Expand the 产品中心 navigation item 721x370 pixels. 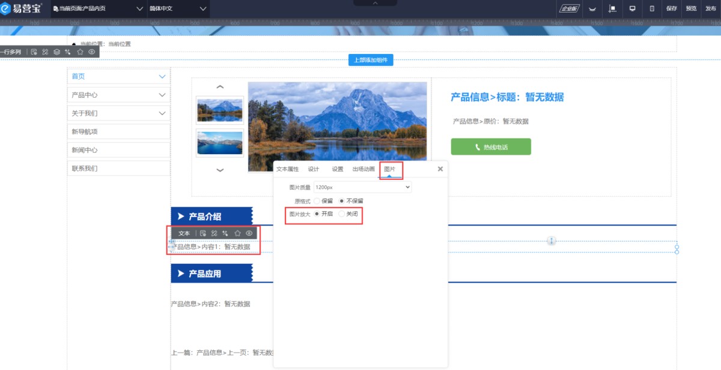(162, 95)
